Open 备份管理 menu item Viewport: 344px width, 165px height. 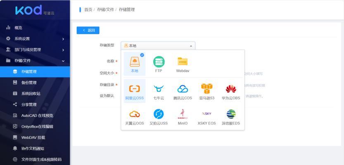pos(35,82)
